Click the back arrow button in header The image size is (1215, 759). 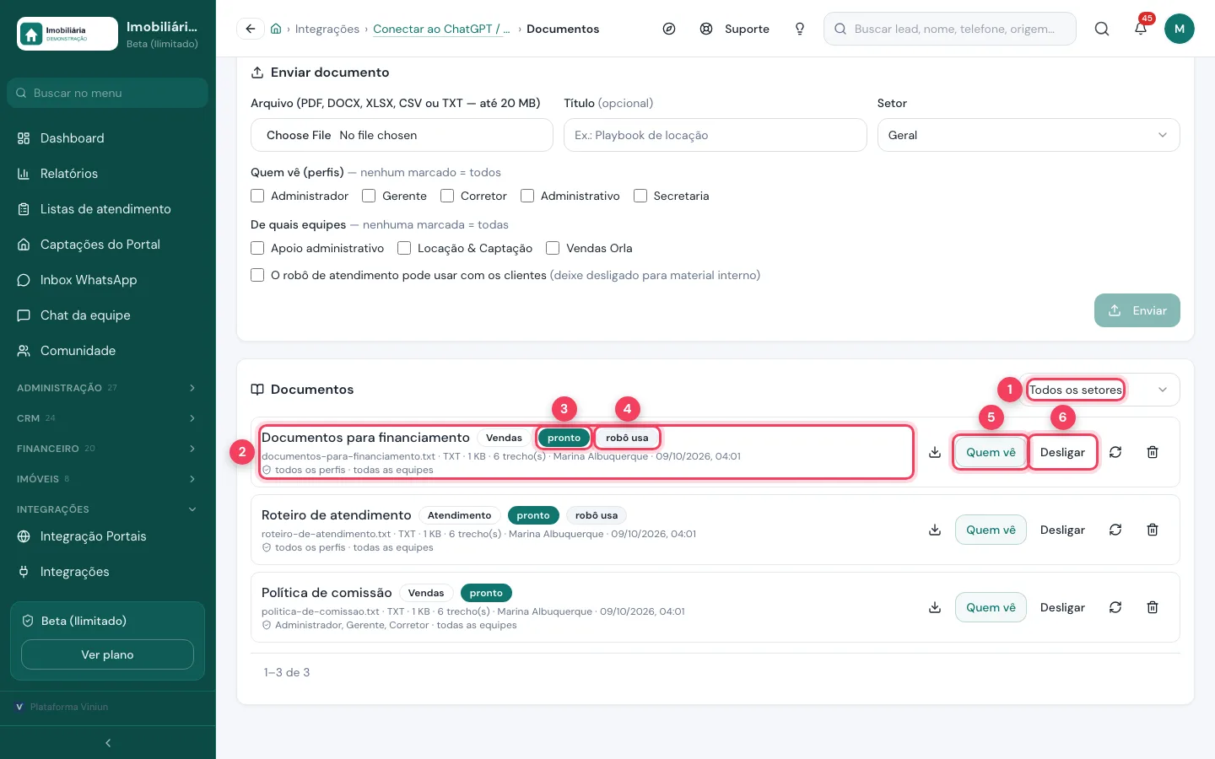pyautogui.click(x=251, y=29)
